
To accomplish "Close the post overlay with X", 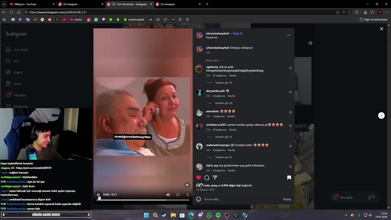I will click(382, 29).
